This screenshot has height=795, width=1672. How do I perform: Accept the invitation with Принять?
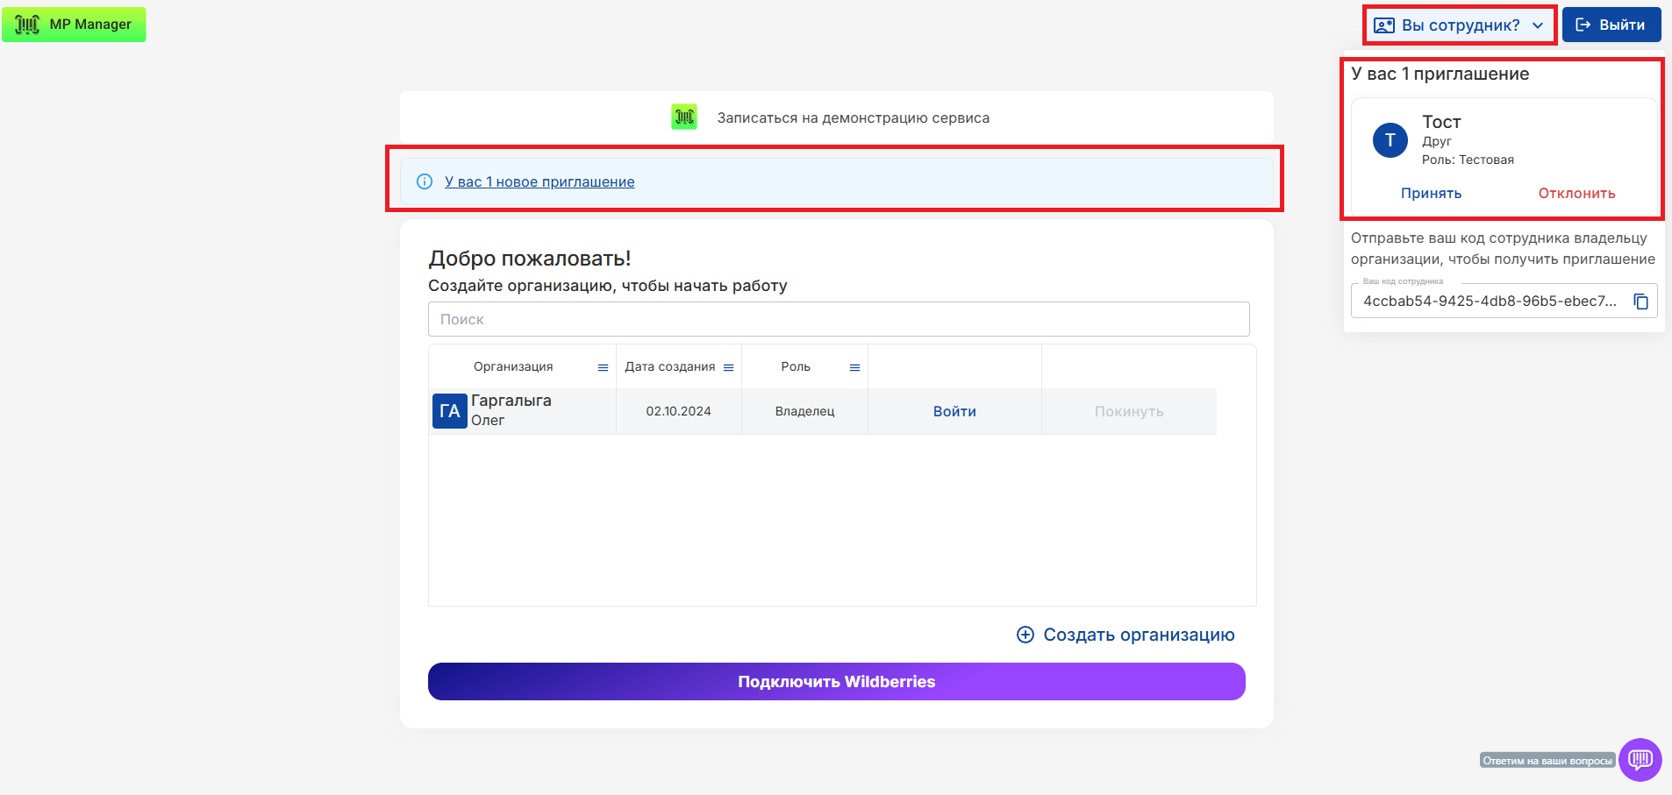tap(1431, 194)
